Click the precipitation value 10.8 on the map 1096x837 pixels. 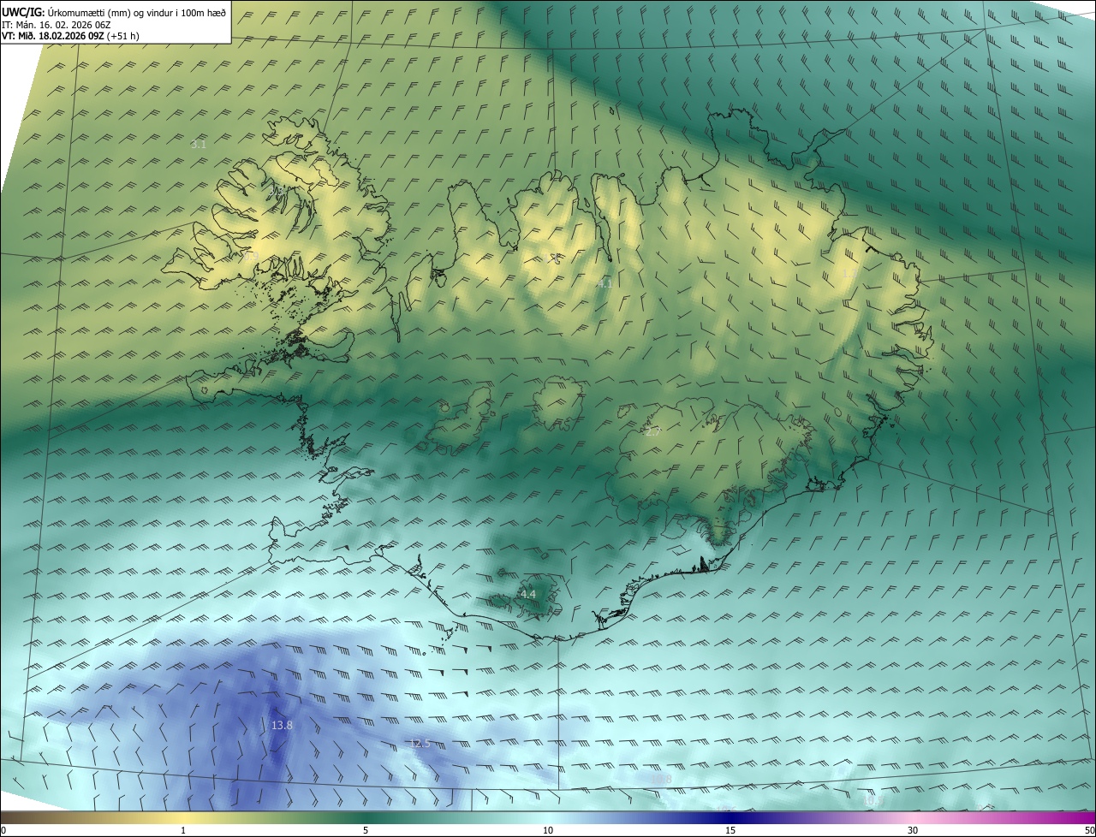click(x=661, y=780)
